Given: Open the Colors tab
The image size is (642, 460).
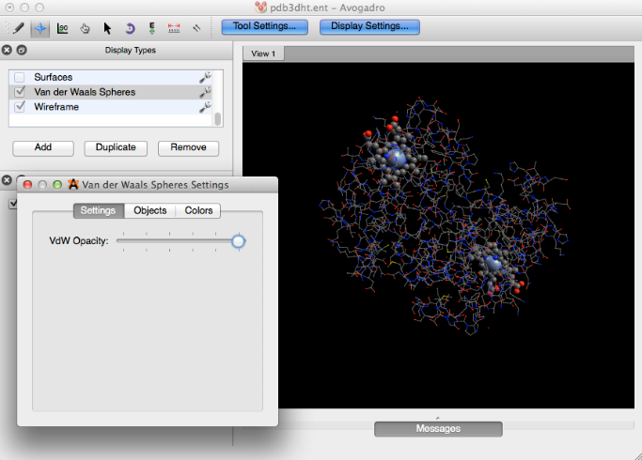Looking at the screenshot, I should tap(198, 211).
